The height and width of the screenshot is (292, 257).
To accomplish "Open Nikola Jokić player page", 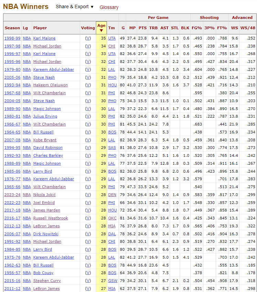I will [44, 195].
